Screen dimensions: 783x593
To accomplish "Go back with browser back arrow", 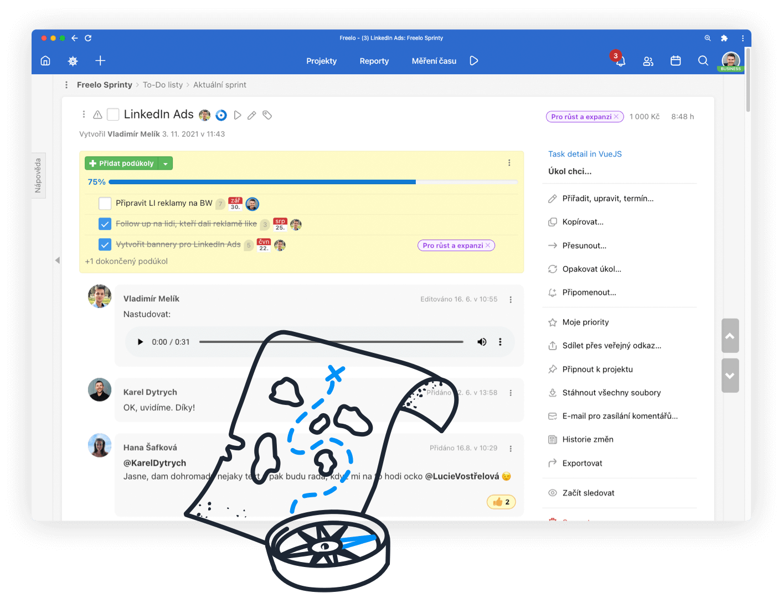I will pyautogui.click(x=75, y=38).
